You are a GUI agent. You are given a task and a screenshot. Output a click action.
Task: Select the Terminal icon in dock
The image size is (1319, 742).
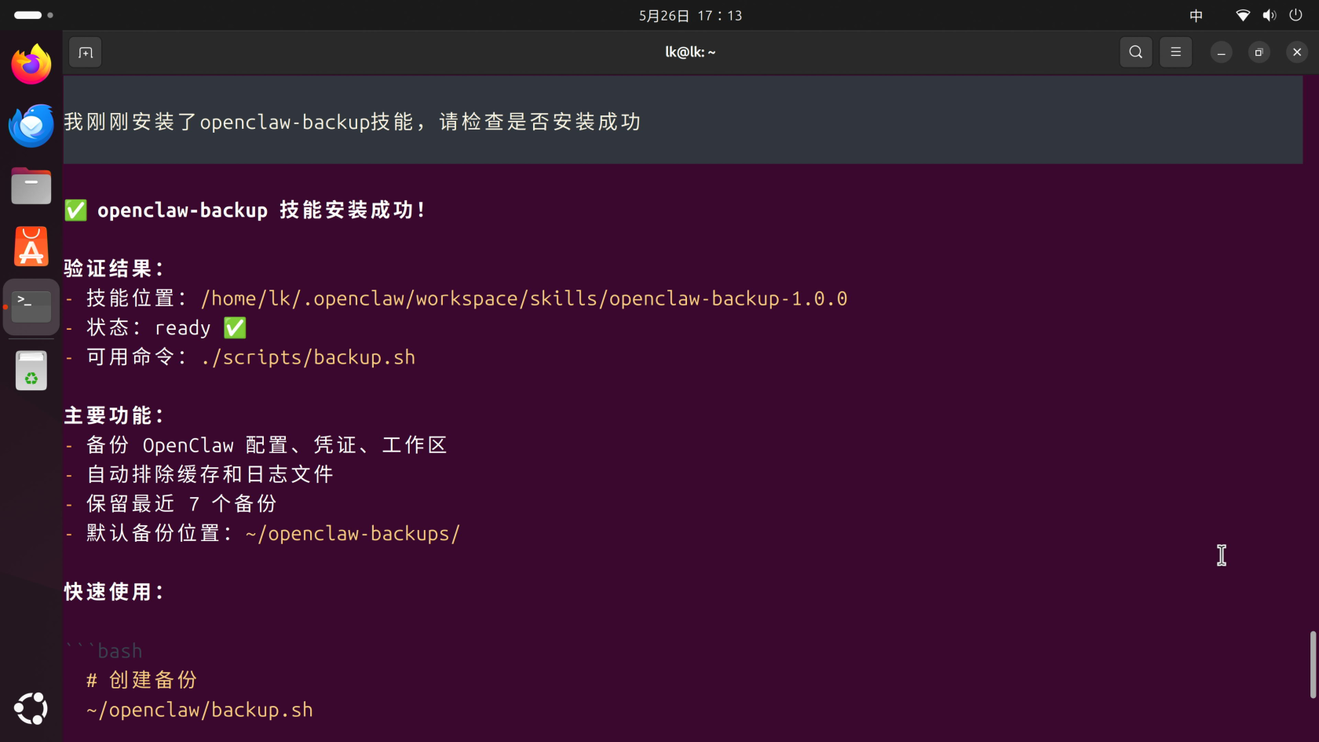coord(31,307)
